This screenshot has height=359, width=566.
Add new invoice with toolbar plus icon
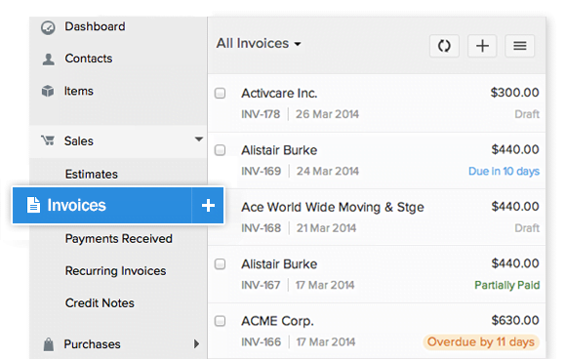click(482, 46)
